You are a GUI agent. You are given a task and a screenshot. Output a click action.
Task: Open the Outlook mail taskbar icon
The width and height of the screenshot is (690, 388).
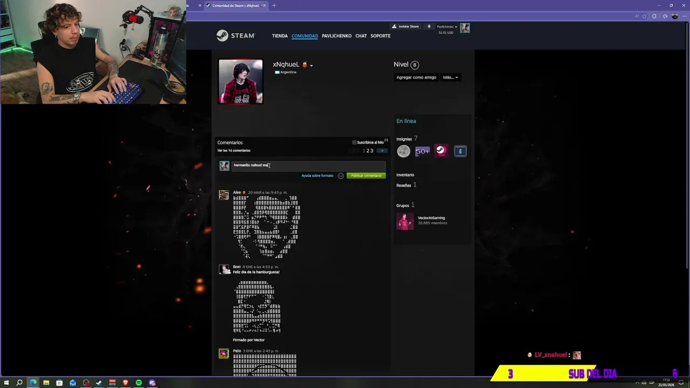(x=73, y=383)
